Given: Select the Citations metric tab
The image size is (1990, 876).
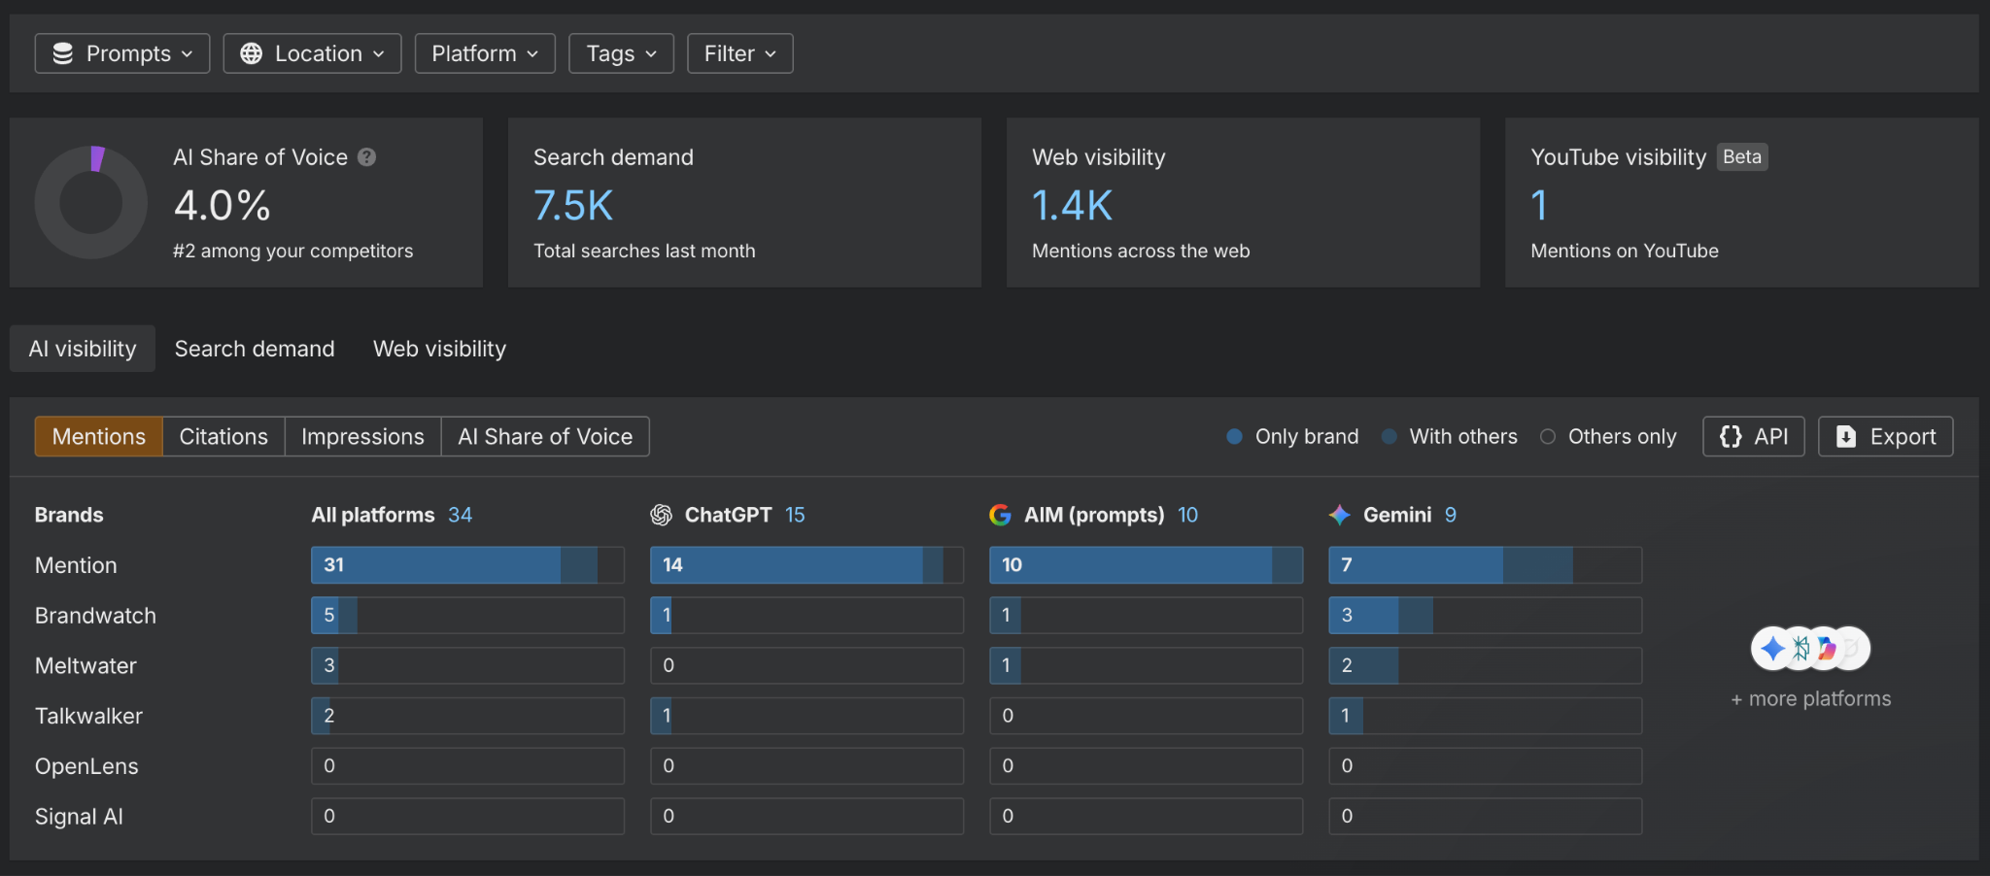Looking at the screenshot, I should tap(223, 436).
